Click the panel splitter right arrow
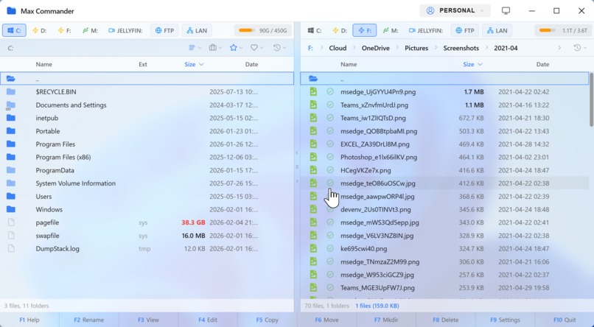Viewport: 594px width, 327px height. (x=297, y=181)
